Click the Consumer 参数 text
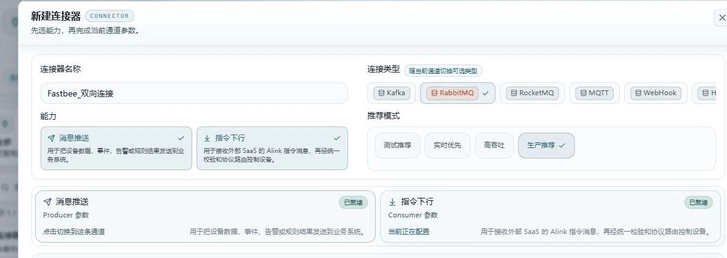 click(x=413, y=215)
